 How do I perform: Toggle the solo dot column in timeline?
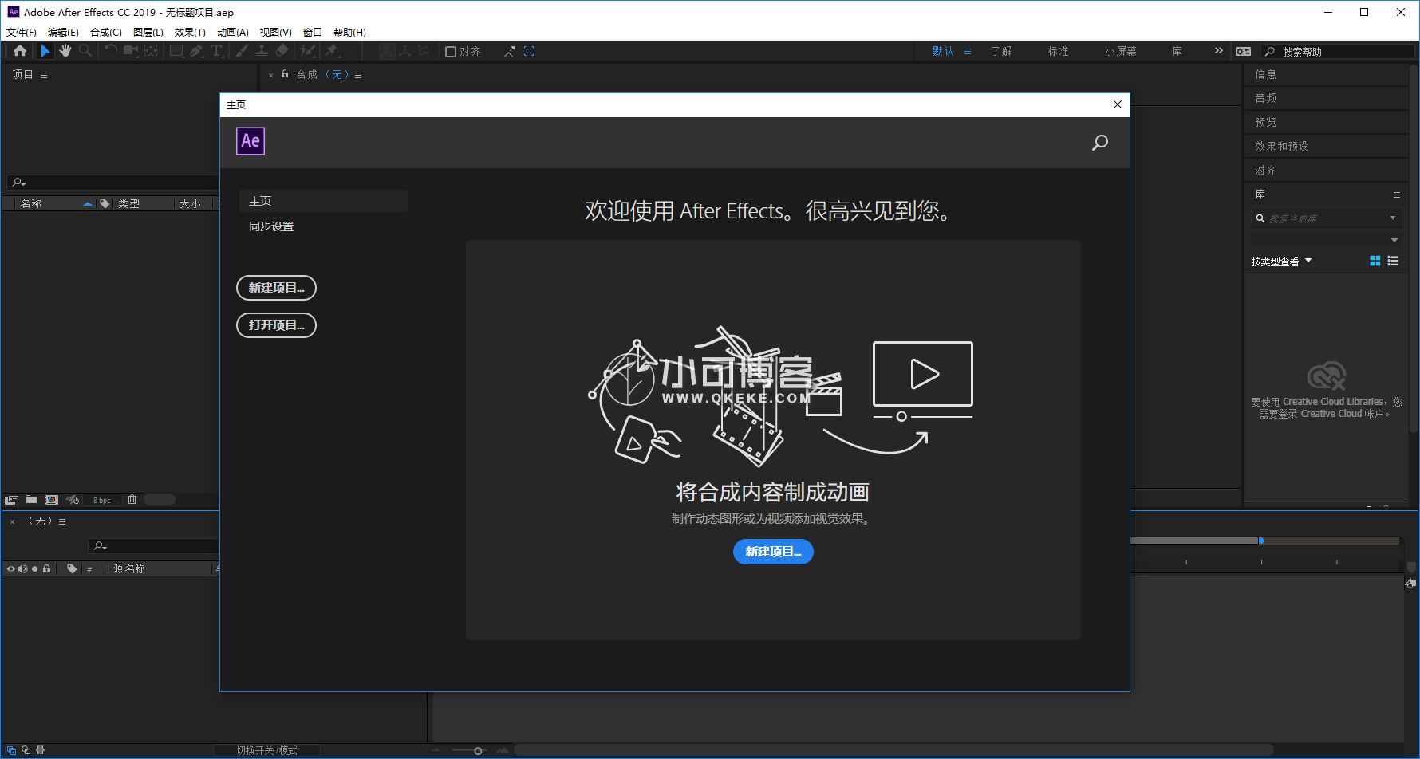click(x=34, y=568)
